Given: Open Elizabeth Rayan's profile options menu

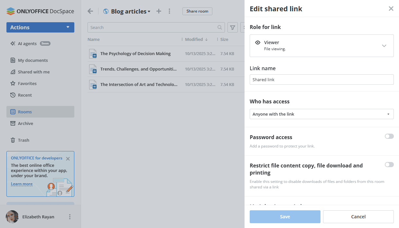Looking at the screenshot, I should point(70,217).
